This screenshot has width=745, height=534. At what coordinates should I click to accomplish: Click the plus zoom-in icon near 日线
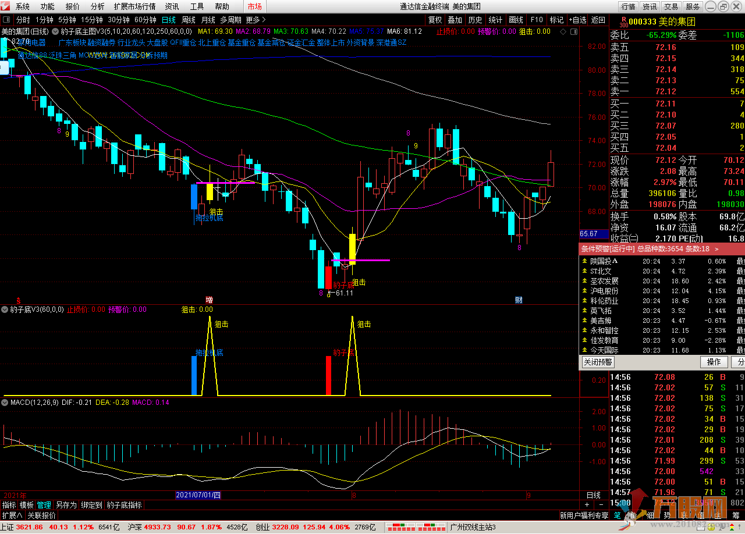click(x=586, y=504)
